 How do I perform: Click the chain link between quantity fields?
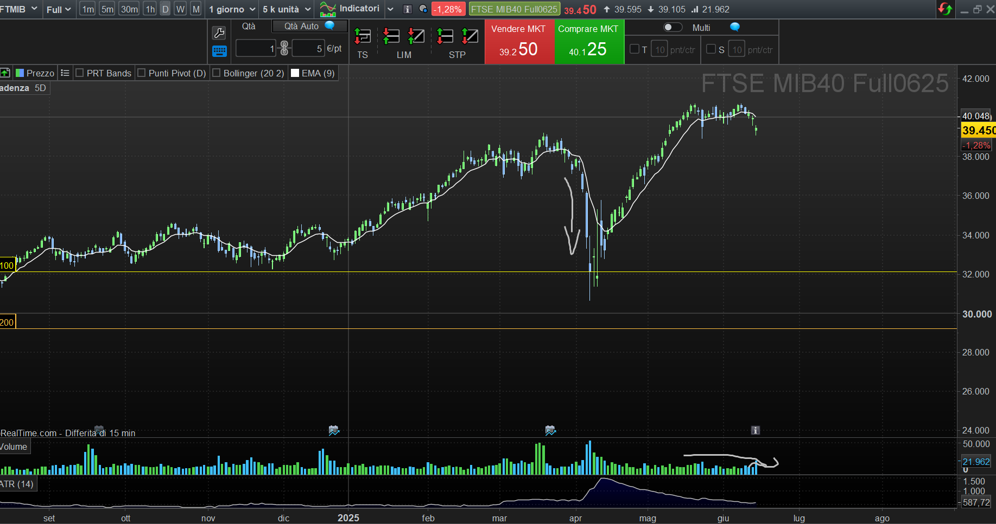click(x=284, y=49)
